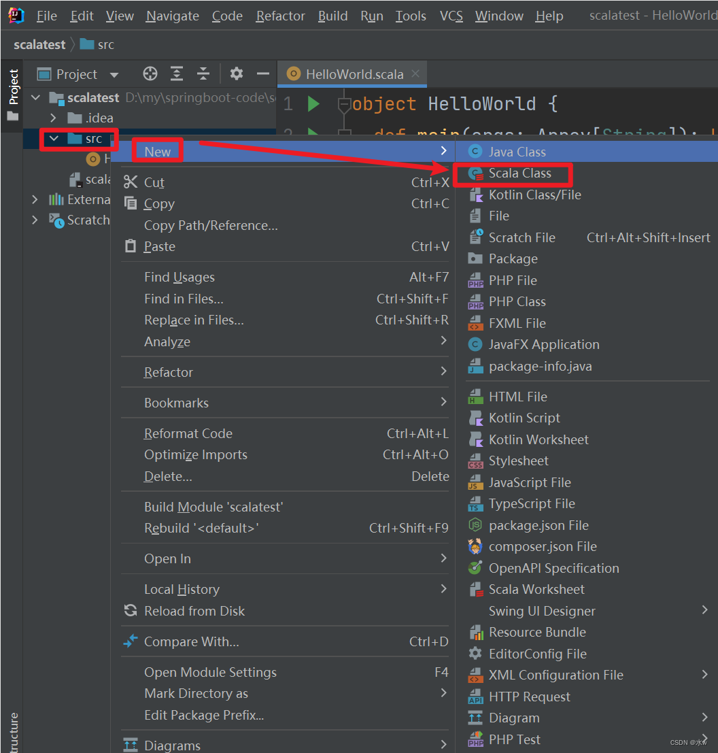
Task: Click the Collapse All icon in Project toolbar
Action: pos(203,74)
